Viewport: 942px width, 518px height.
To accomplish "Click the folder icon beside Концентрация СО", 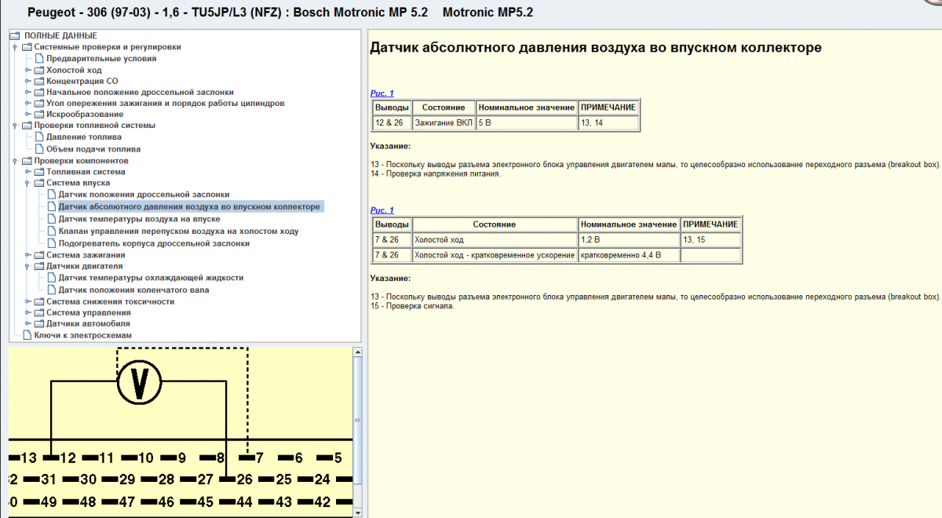I will 39,81.
